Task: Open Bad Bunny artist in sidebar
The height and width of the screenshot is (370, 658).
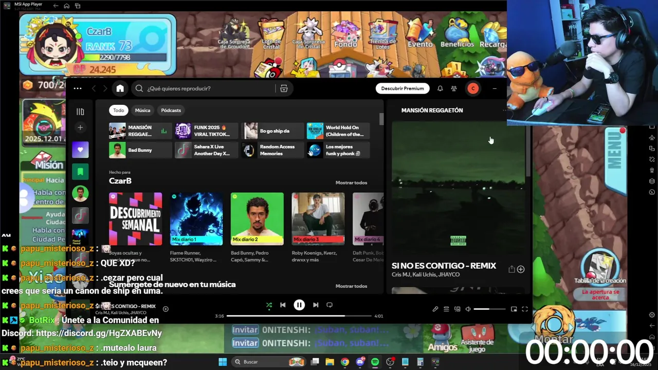Action: [80, 194]
